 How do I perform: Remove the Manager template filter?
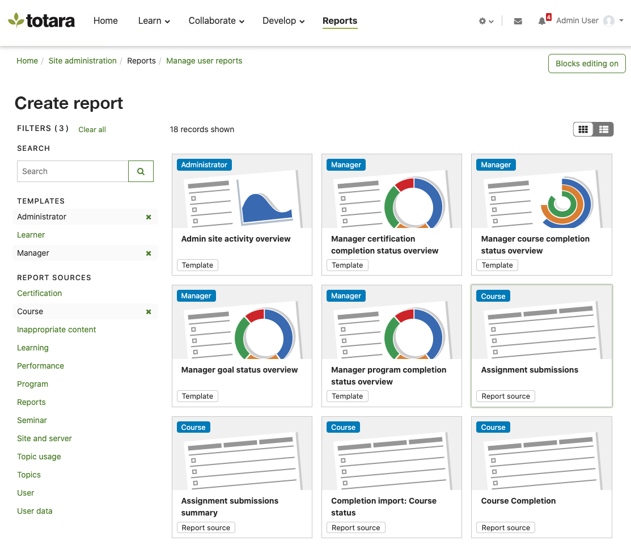149,254
